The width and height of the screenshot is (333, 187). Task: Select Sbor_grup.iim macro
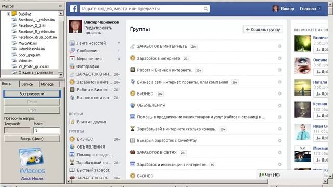(x=29, y=55)
